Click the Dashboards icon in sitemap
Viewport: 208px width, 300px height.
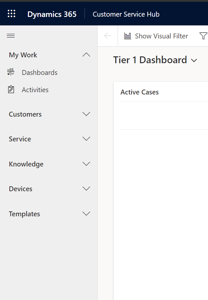click(x=11, y=72)
